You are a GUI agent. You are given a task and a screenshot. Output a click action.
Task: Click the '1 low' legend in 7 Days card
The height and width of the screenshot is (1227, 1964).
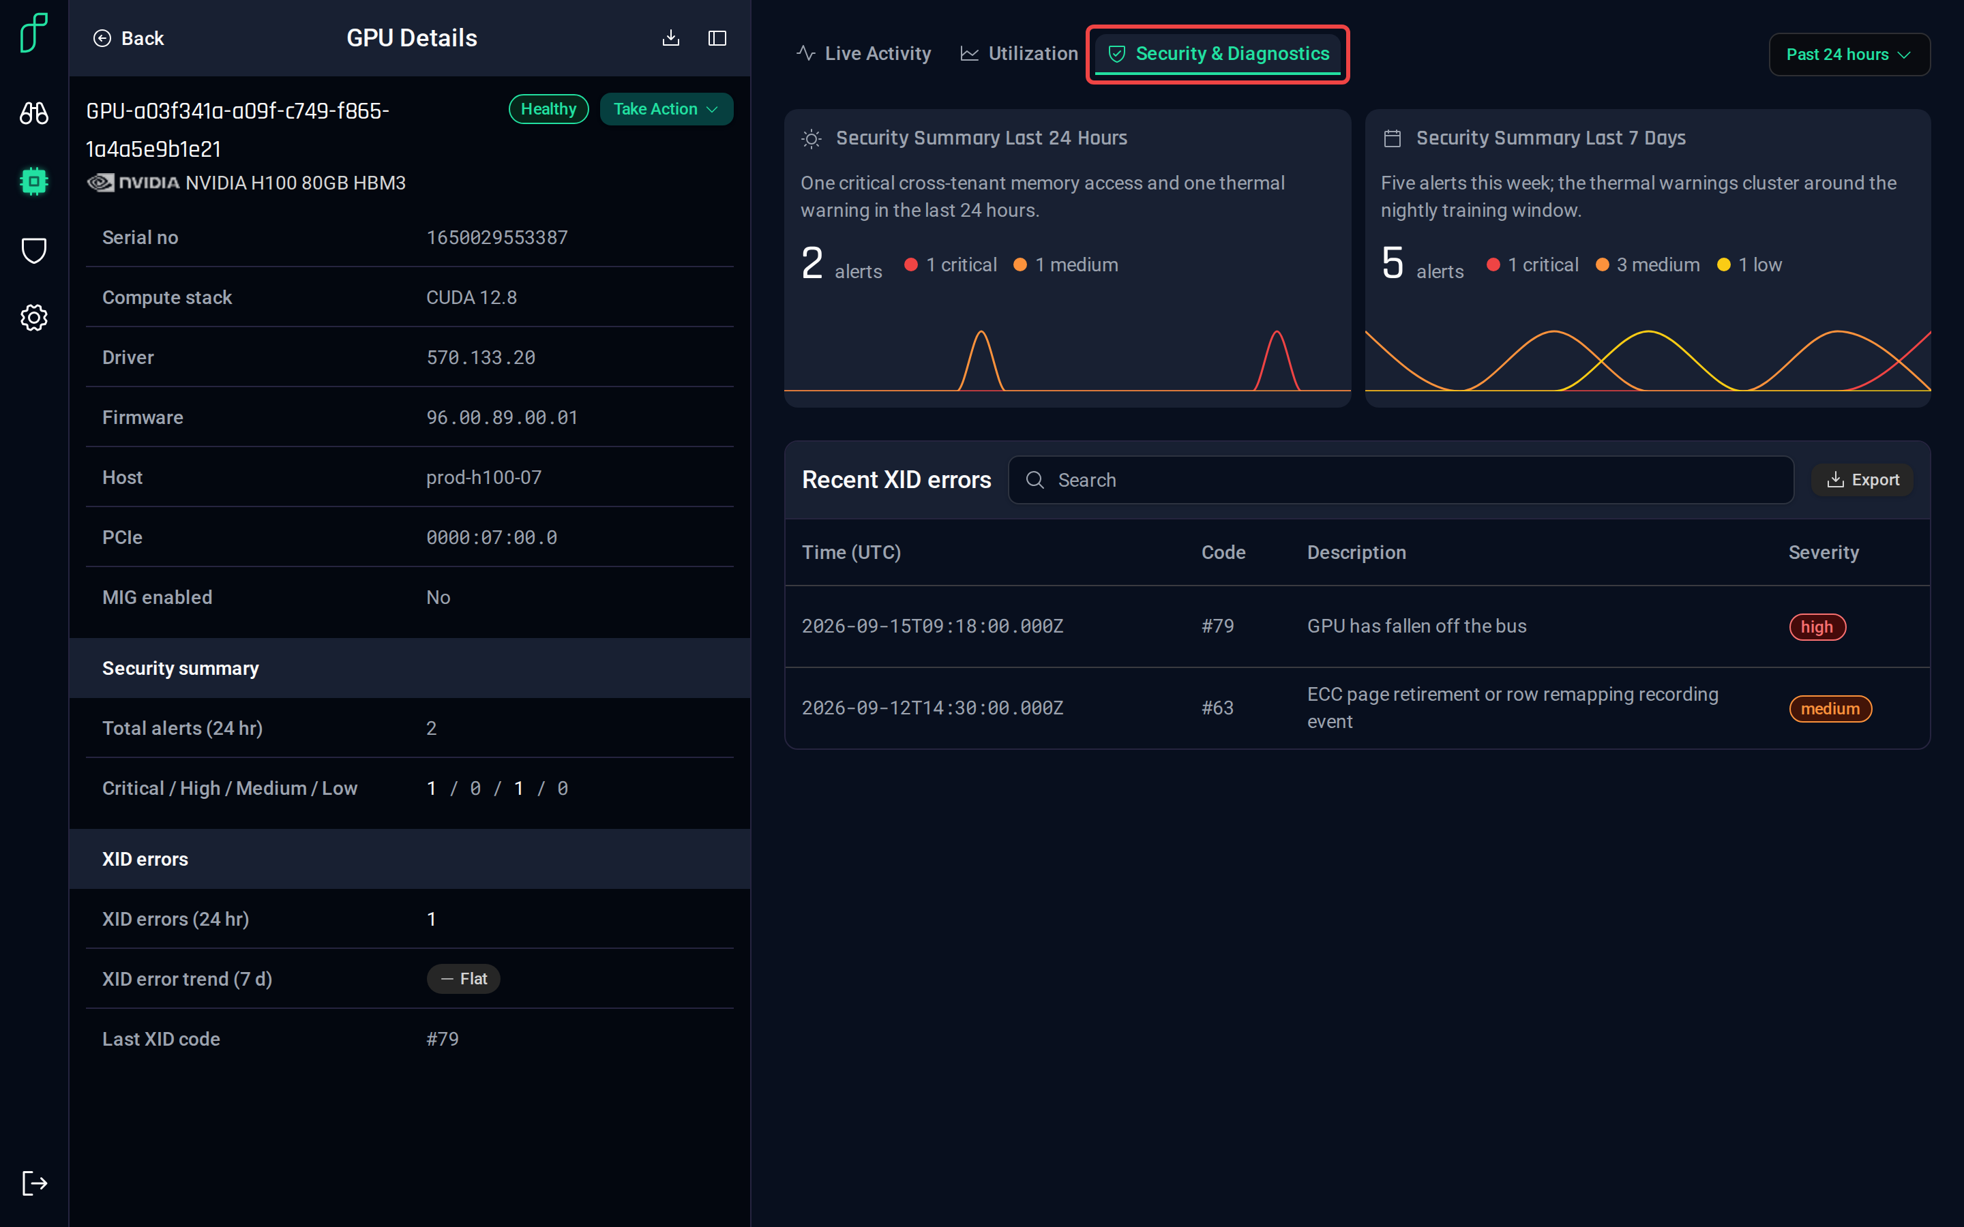pos(1749,264)
